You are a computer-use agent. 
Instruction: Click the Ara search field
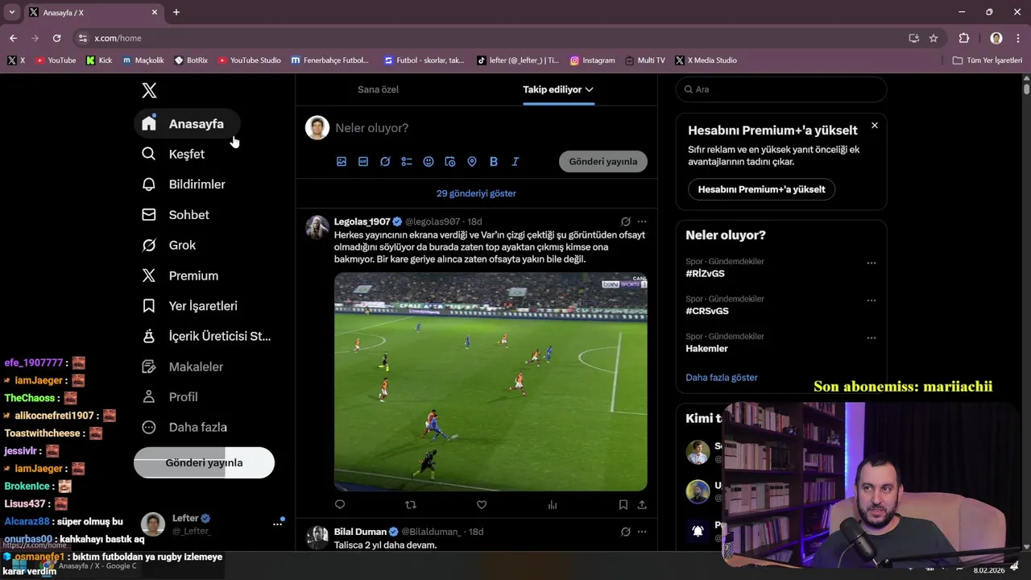tap(781, 89)
